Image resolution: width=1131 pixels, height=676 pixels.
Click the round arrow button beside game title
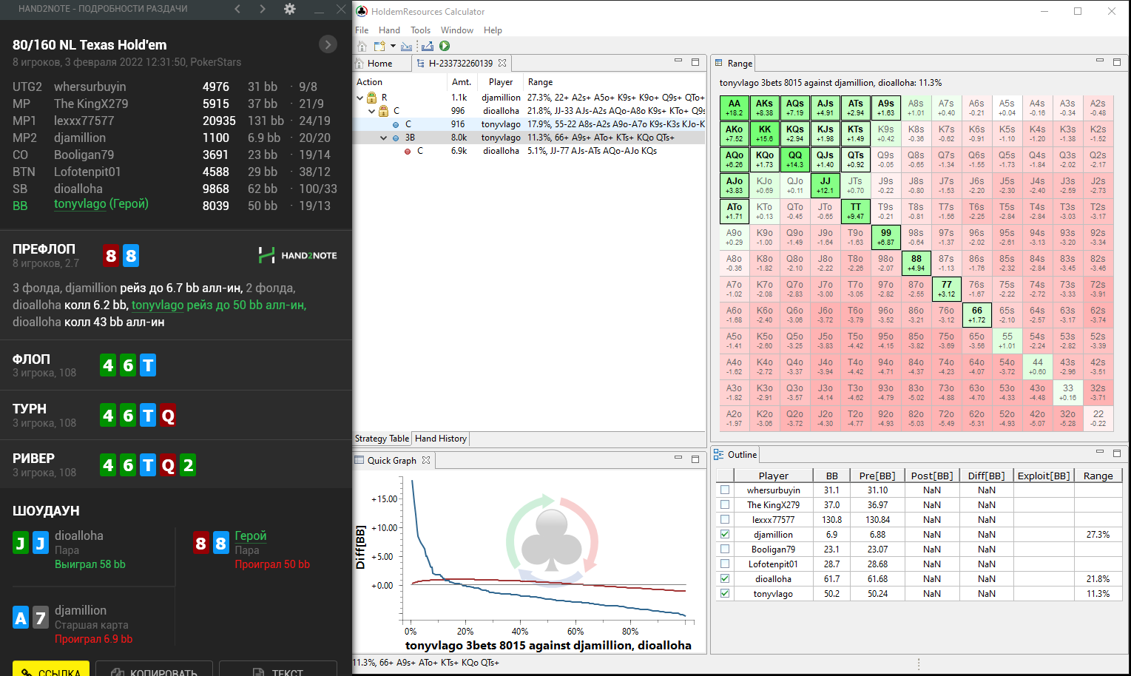tap(328, 44)
